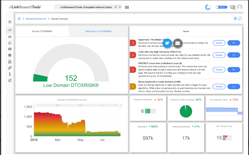Image resolution: width=249 pixels, height=155 pixels.
Task: Open the apps grid menu icon
Action: 127,7
